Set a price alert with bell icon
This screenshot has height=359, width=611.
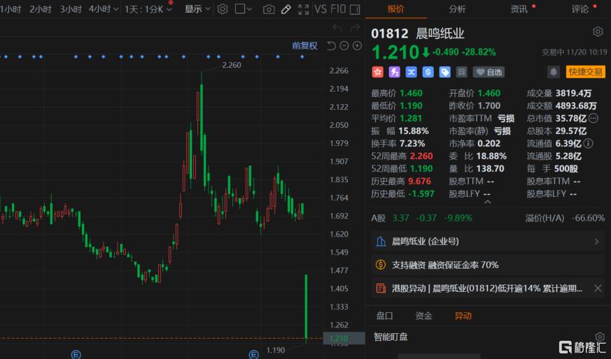(554, 72)
